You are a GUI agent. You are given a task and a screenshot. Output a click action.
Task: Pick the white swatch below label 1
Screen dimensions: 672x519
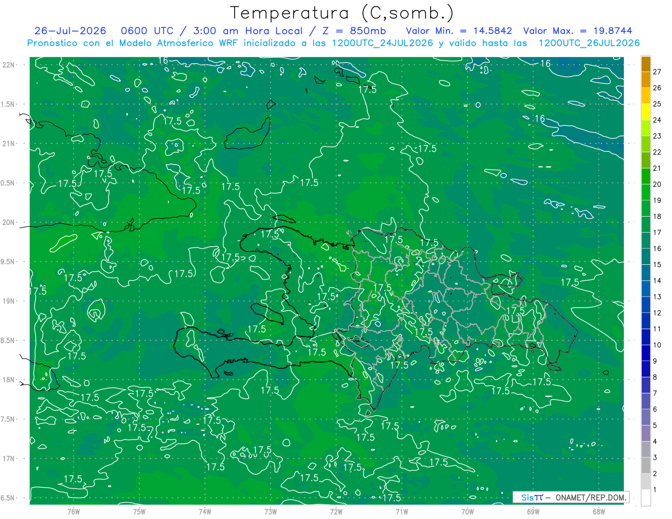[646, 498]
